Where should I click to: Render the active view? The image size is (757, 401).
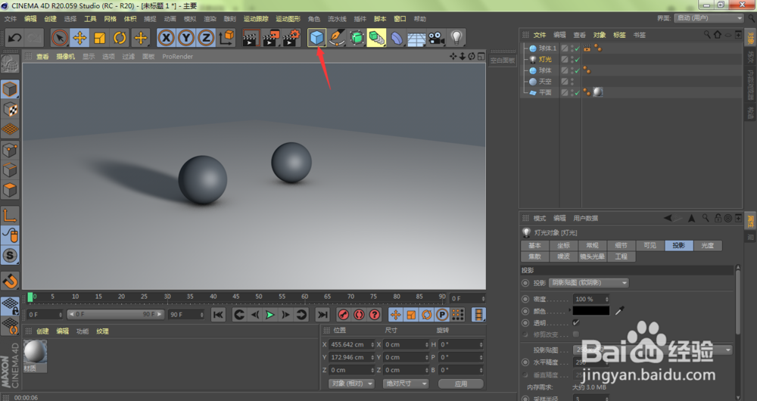250,38
